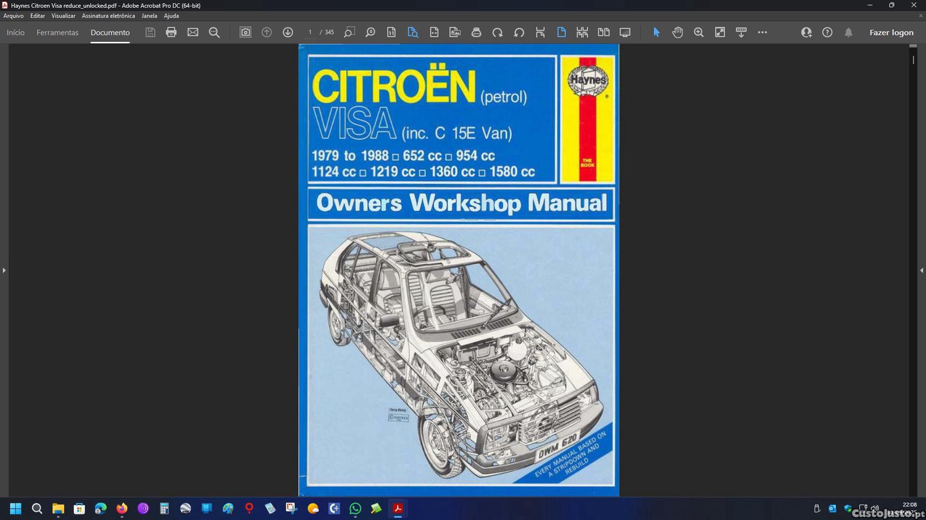Activate the arrow selection tool
Image resolution: width=926 pixels, height=520 pixels.
656,33
